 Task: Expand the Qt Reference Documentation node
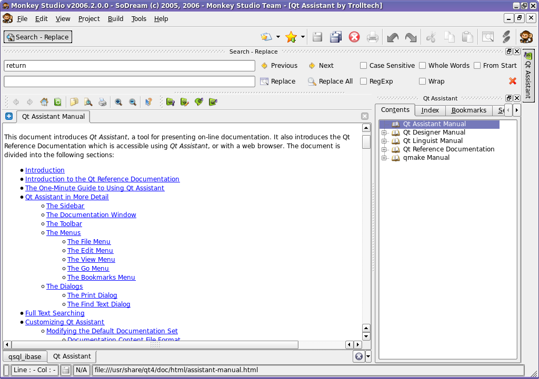tap(384, 149)
